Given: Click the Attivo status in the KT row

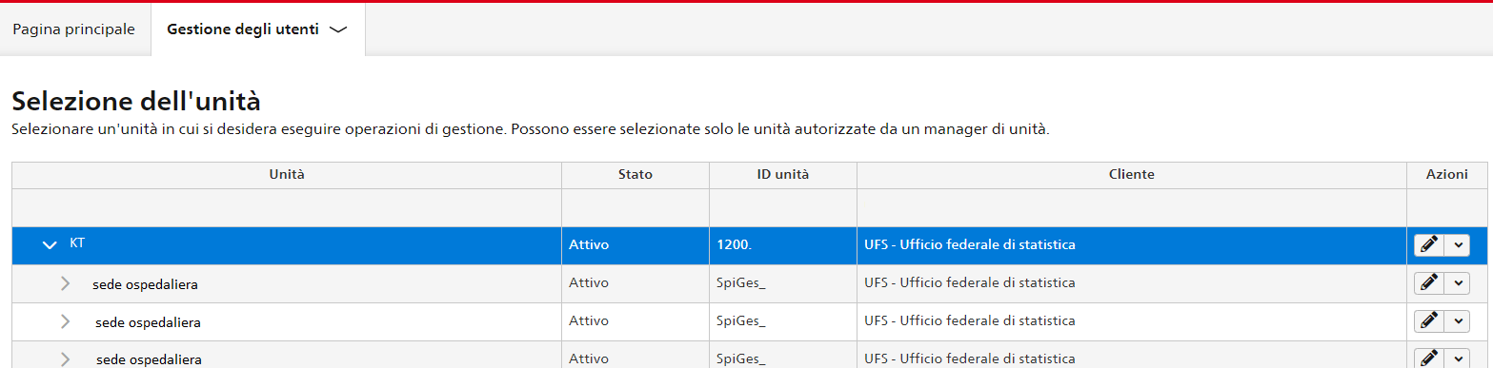Looking at the screenshot, I should [x=589, y=245].
